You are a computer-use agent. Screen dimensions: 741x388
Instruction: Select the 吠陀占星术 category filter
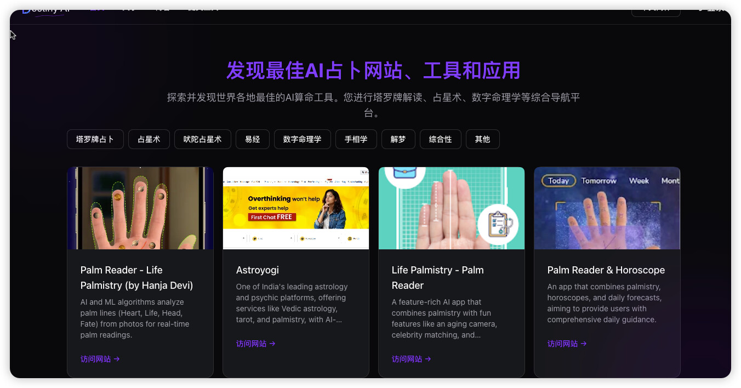pyautogui.click(x=203, y=139)
